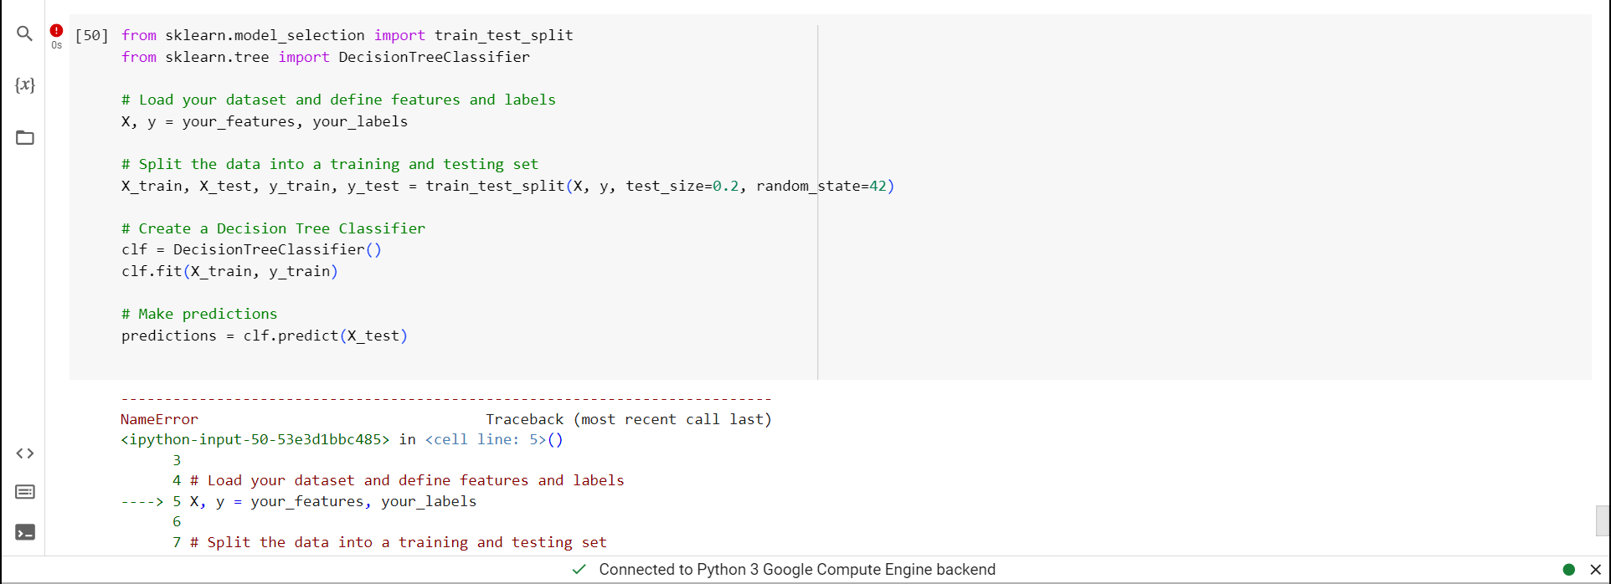
Task: Click '# Split the data' comment in cell
Action: click(330, 164)
